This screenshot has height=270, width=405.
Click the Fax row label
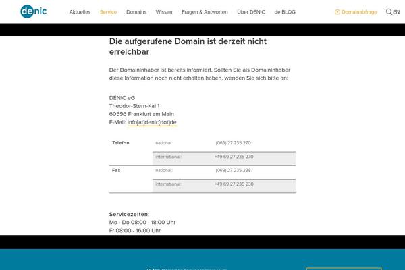(116, 170)
